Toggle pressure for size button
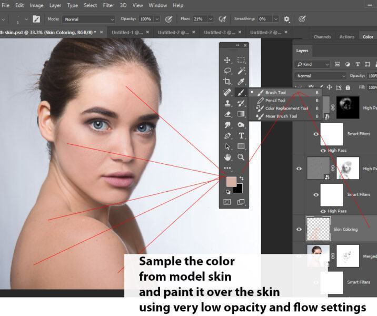The height and width of the screenshot is (316, 377). [302, 19]
